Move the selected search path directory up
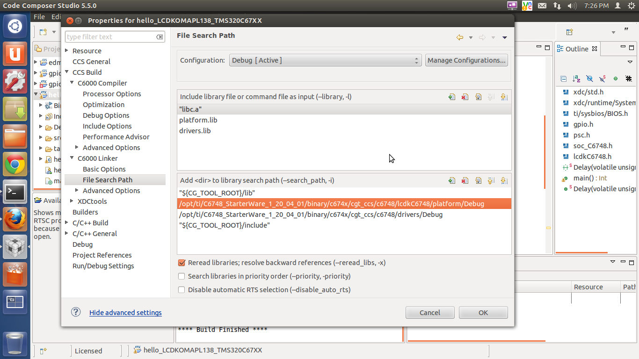639x359 pixels. pos(491,180)
